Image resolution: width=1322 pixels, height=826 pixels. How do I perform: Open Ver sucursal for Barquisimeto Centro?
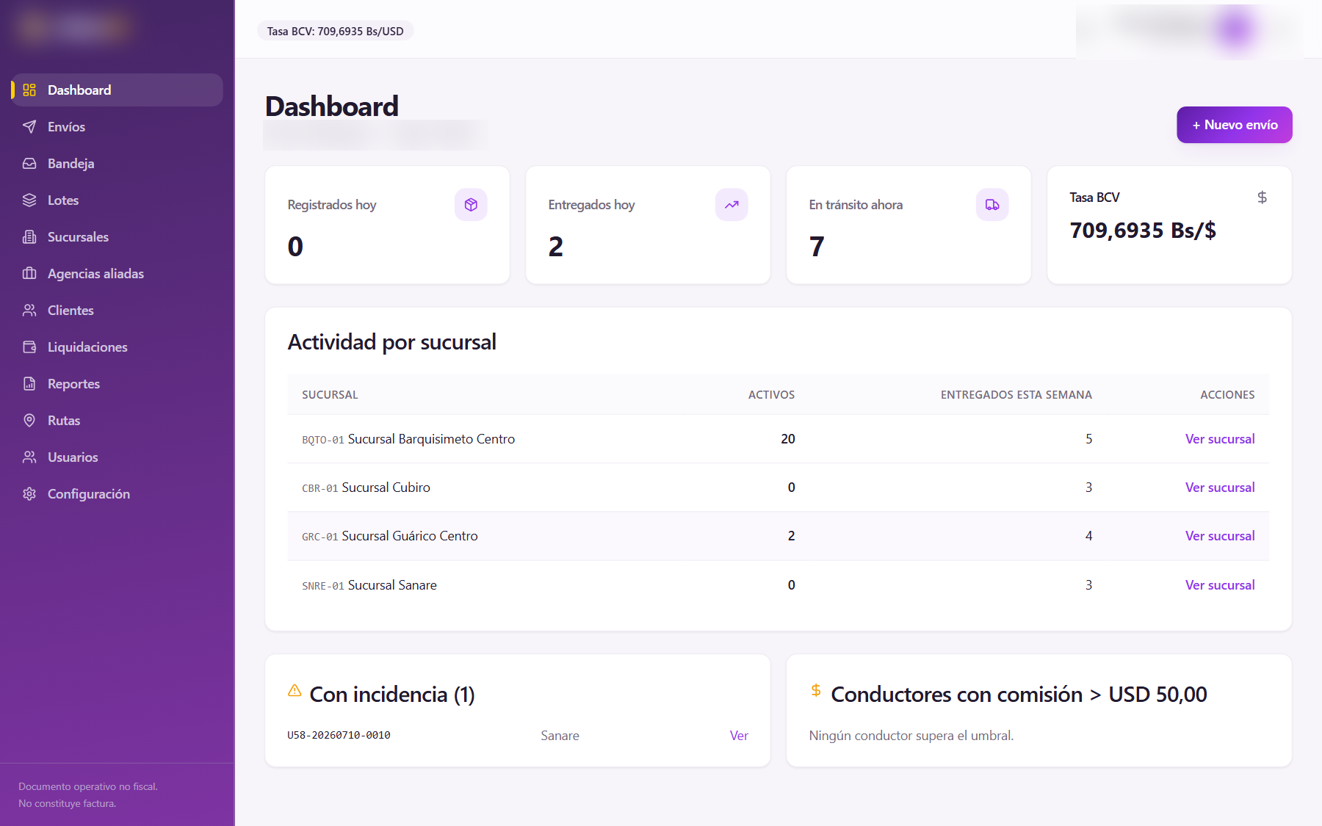[x=1220, y=439]
